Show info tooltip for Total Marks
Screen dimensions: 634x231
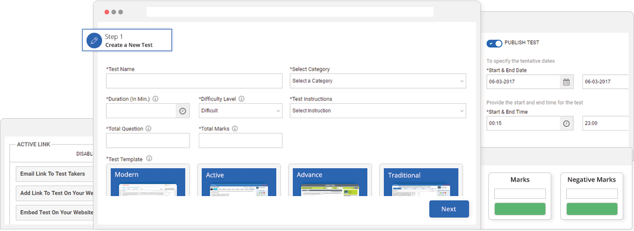235,128
